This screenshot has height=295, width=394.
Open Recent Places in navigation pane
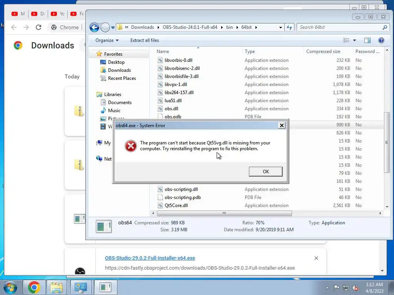[x=122, y=78]
